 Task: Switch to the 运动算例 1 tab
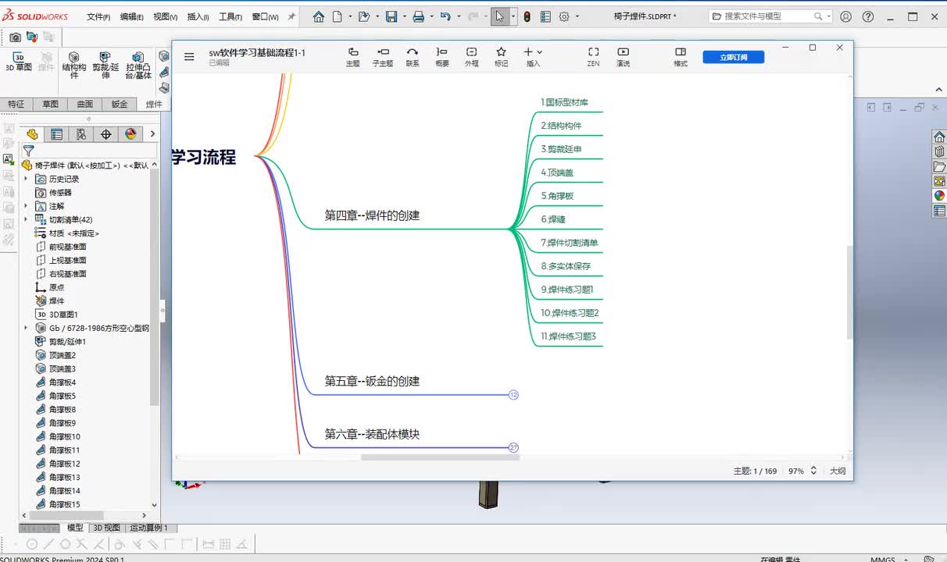tap(148, 528)
